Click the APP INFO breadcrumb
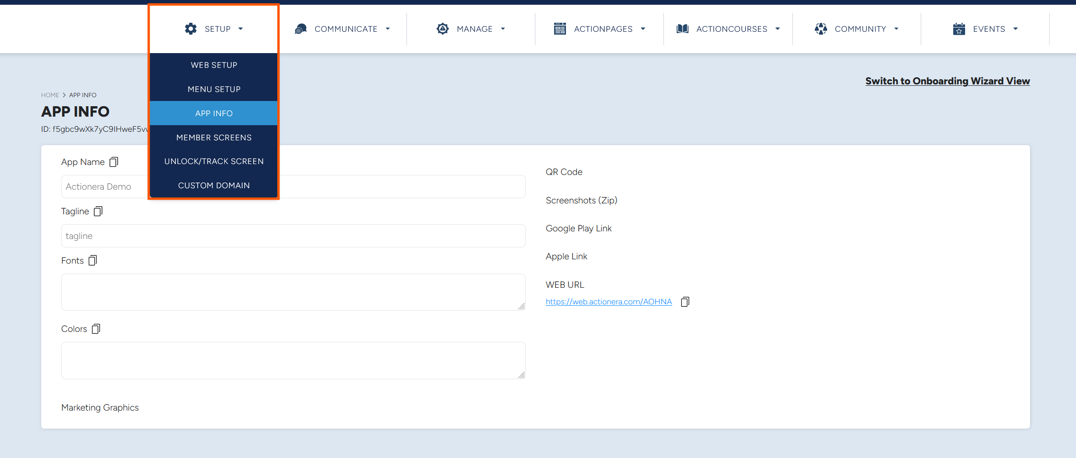This screenshot has height=458, width=1076. coord(82,95)
